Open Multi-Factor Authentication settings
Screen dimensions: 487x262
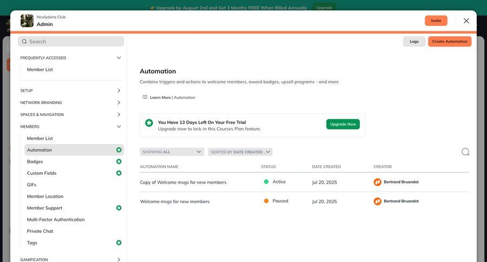pyautogui.click(x=56, y=219)
